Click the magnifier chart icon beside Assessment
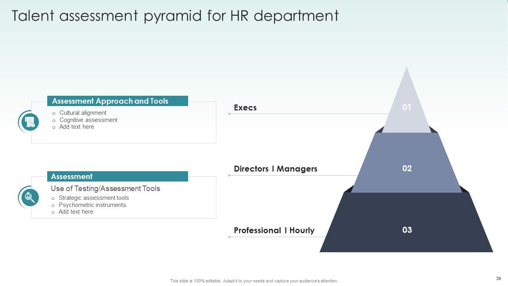 click(30, 197)
